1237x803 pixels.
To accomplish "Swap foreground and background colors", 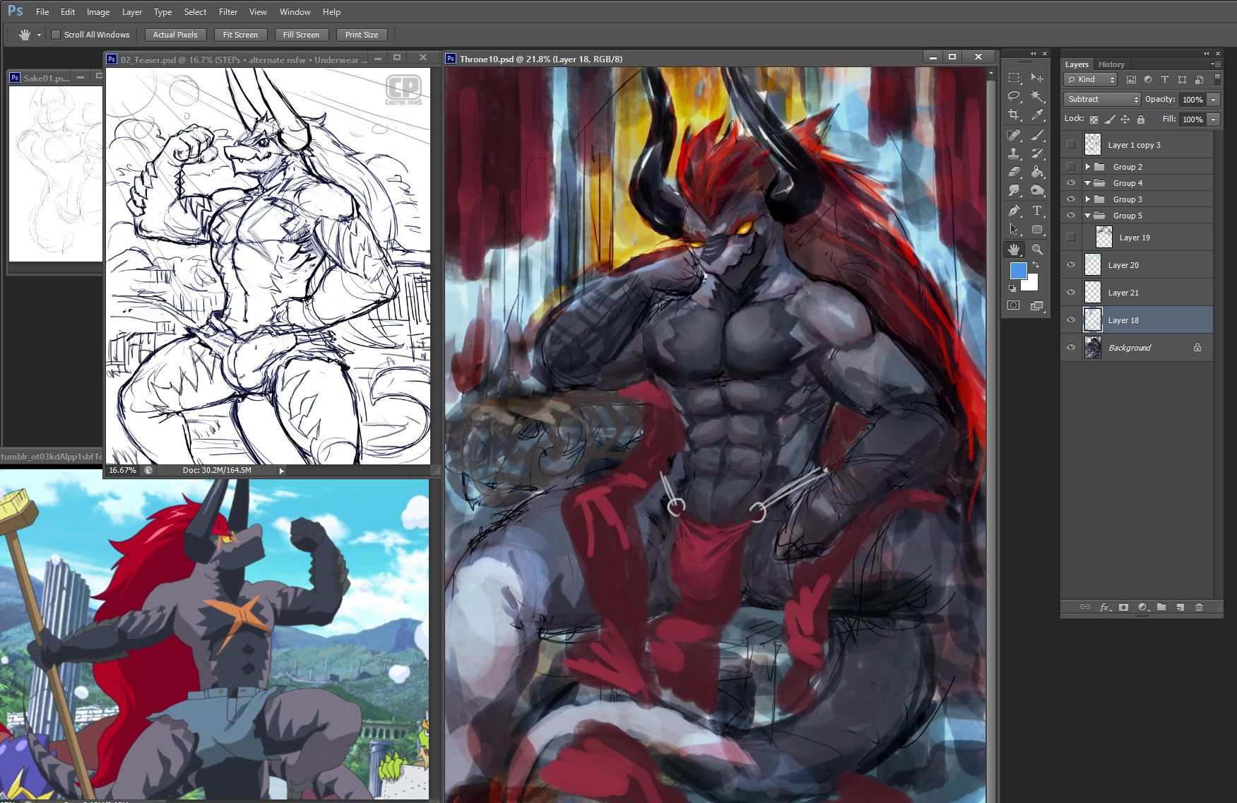I will pyautogui.click(x=1036, y=264).
